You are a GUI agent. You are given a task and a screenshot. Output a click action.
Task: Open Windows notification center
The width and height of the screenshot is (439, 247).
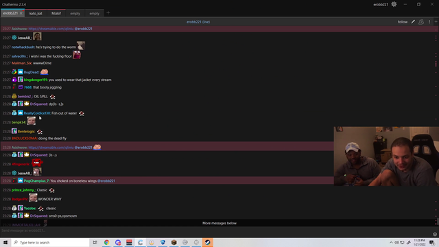(432, 242)
